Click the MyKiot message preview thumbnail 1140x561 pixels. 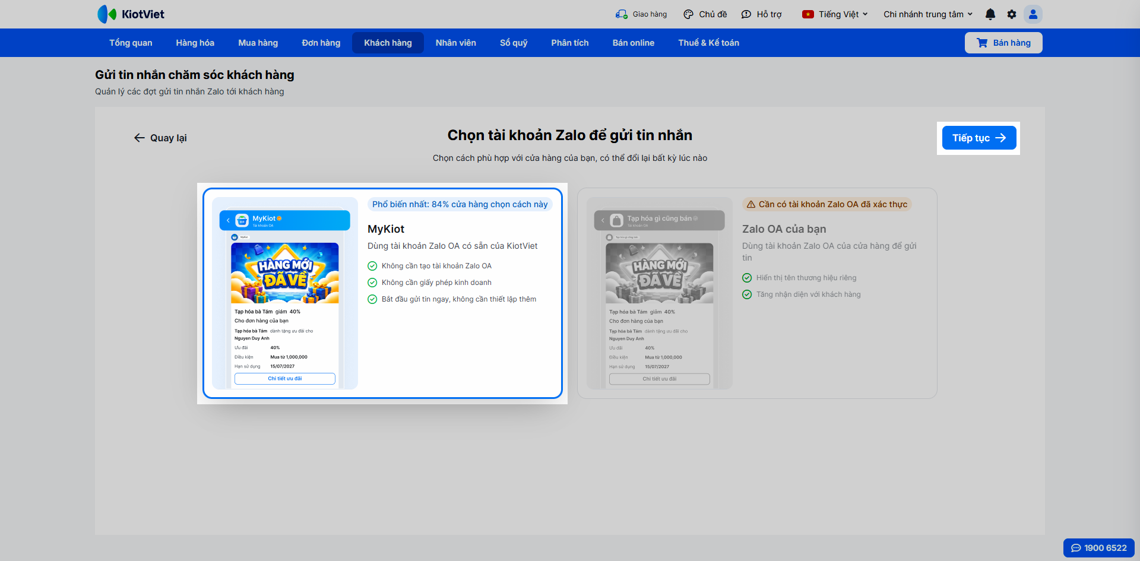285,293
